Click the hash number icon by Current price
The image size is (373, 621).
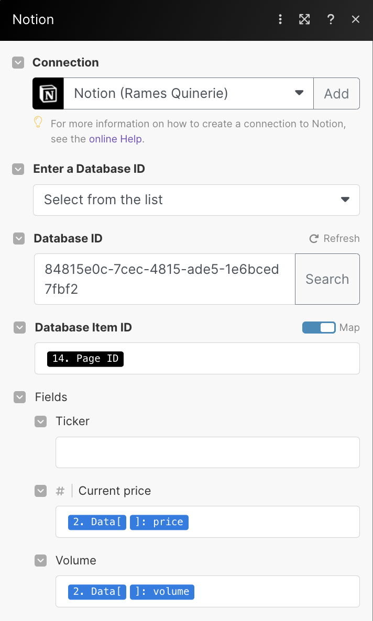tap(60, 491)
